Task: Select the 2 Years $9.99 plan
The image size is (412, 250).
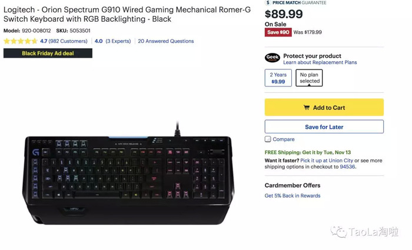Action: (x=278, y=78)
